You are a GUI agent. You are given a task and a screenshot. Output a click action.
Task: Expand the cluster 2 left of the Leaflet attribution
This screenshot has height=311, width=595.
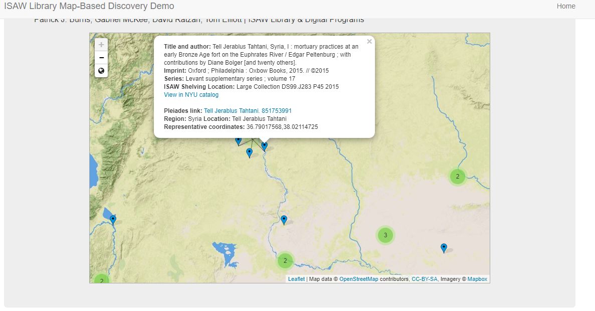pos(285,260)
